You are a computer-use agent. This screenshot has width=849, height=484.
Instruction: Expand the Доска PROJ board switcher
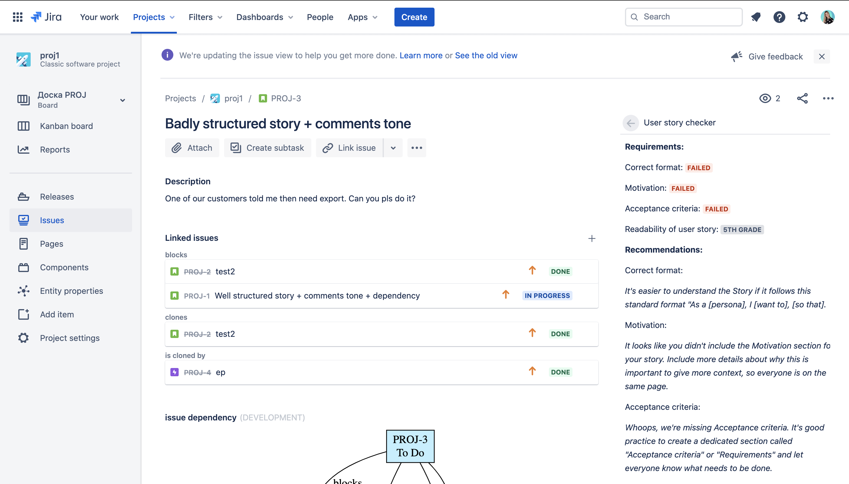coord(122,100)
